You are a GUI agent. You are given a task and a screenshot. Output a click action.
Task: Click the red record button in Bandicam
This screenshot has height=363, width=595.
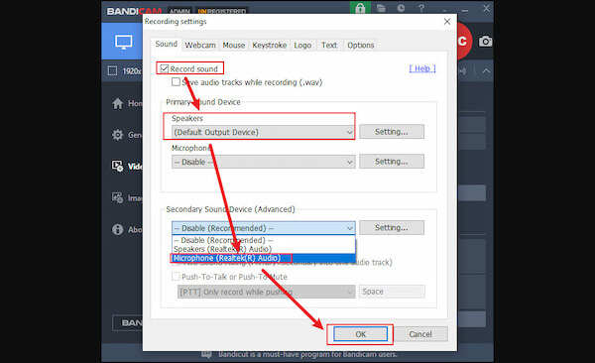tap(464, 41)
